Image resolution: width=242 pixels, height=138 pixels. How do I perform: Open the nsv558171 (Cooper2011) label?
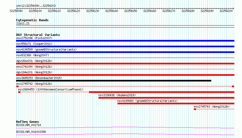pyautogui.click(x=34, y=44)
